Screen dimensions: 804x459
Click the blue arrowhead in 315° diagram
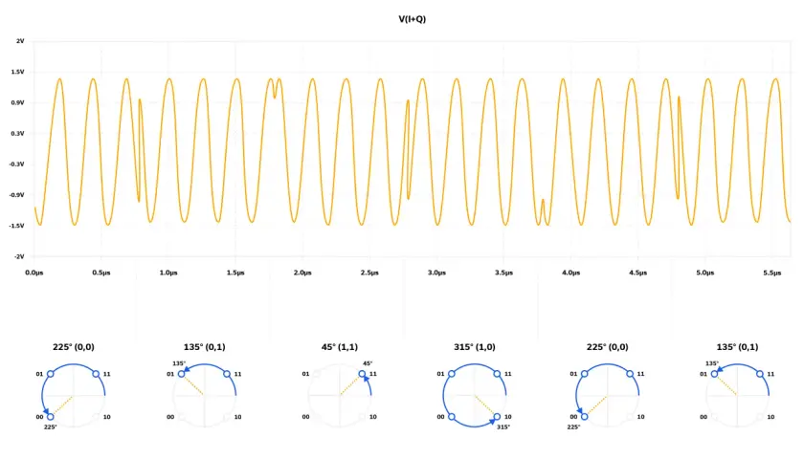click(x=492, y=422)
